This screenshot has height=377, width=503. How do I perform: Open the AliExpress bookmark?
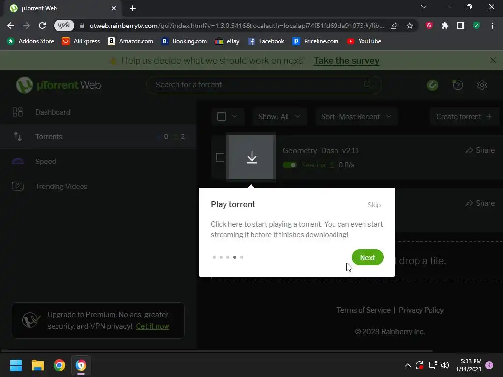(x=81, y=41)
